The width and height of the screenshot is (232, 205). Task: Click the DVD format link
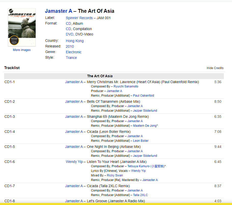point(70,34)
